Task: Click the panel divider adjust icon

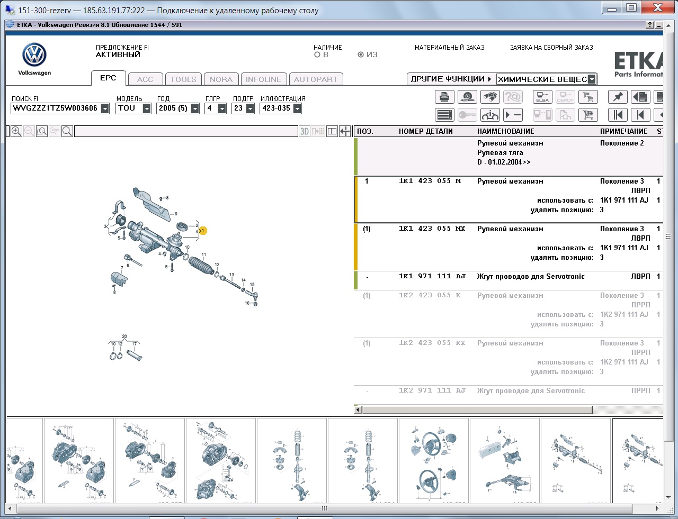Action: click(x=345, y=131)
